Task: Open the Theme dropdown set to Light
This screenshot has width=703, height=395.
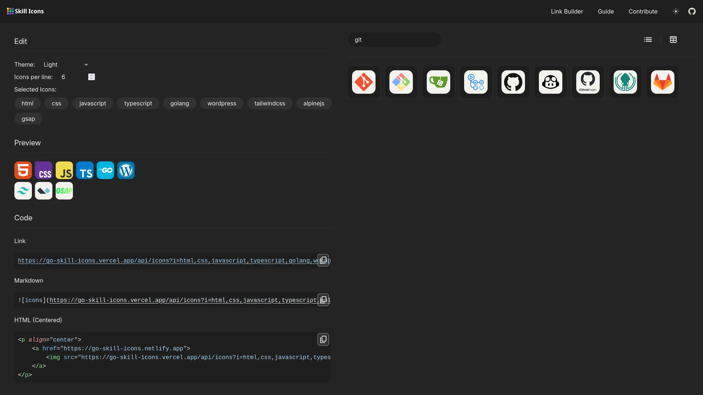Action: pyautogui.click(x=66, y=64)
